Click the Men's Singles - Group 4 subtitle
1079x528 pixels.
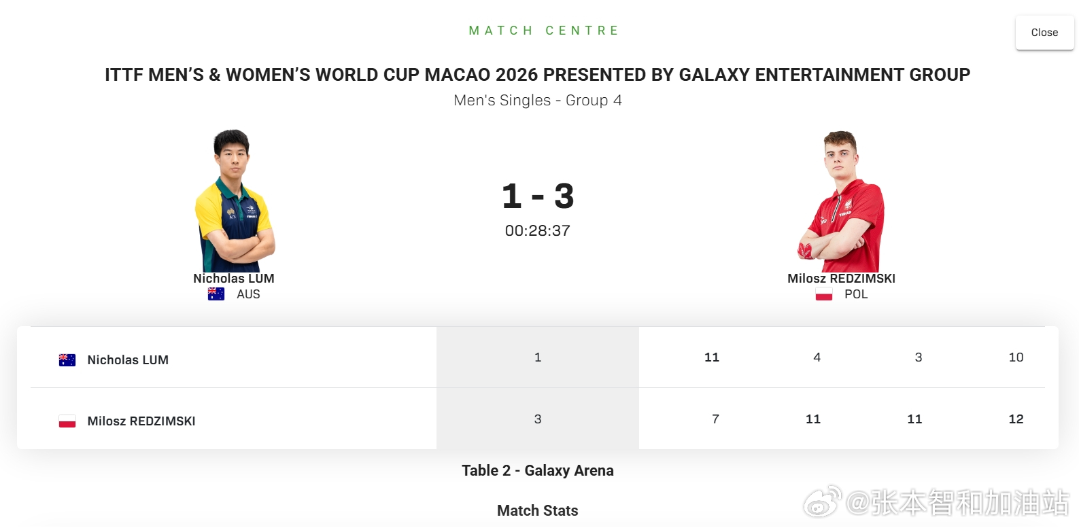pyautogui.click(x=537, y=101)
